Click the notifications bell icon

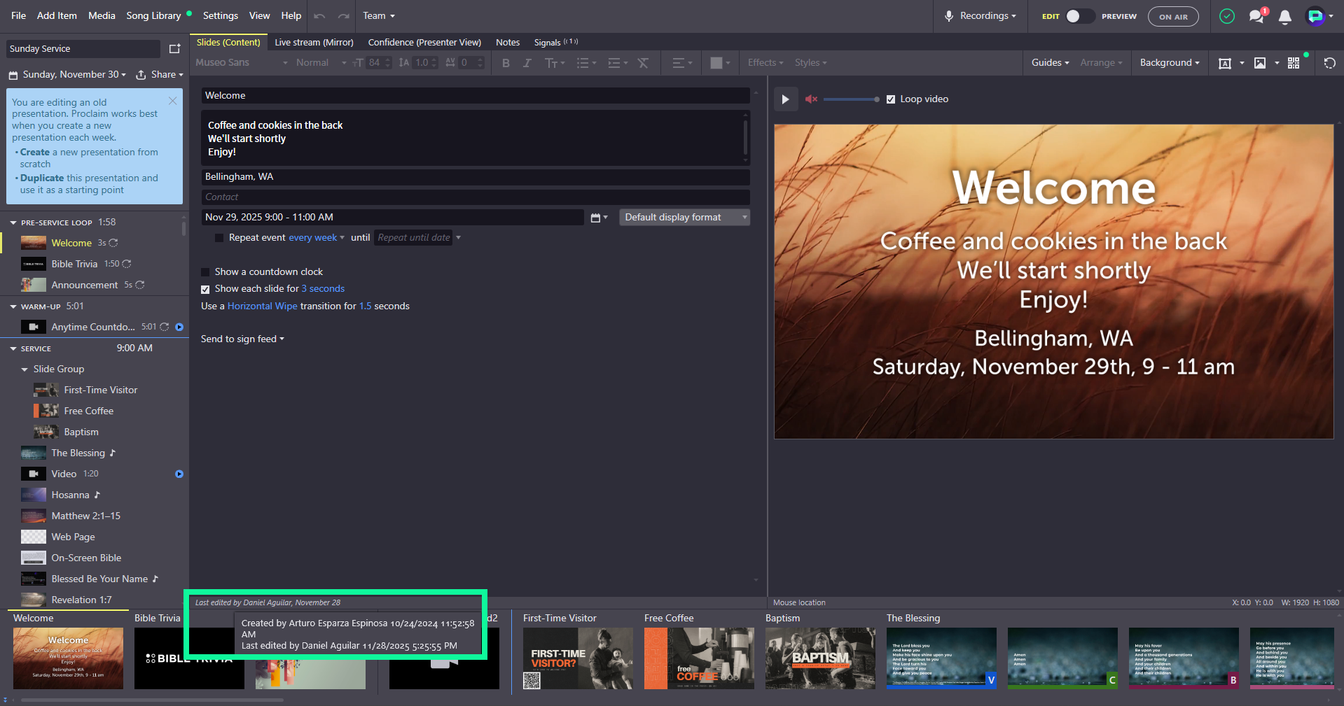[1284, 17]
